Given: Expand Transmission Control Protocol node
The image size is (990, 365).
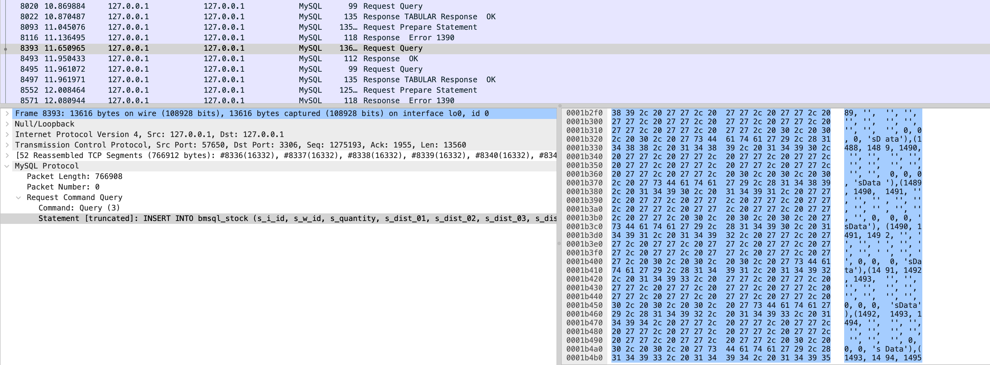Looking at the screenshot, I should (7, 145).
